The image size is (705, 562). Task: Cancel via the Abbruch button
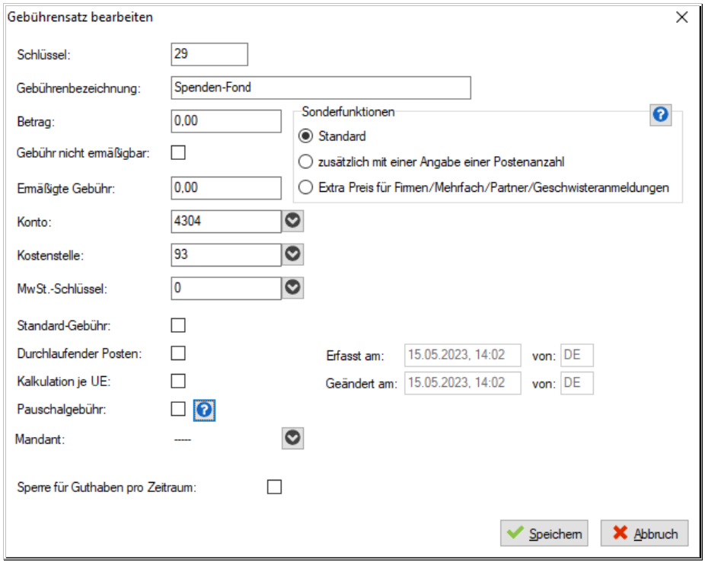pyautogui.click(x=644, y=533)
